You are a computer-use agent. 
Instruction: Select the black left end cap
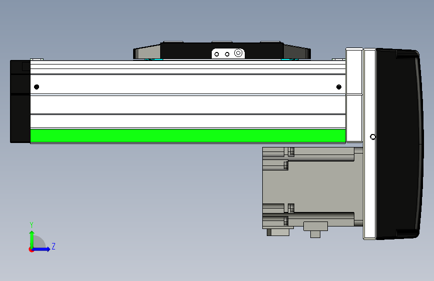coord(20,101)
